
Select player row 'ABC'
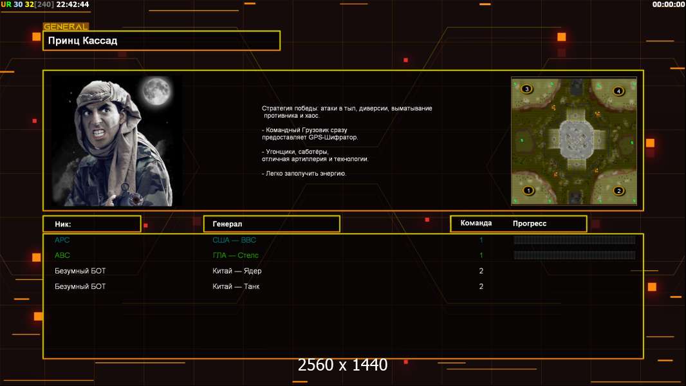click(x=343, y=255)
